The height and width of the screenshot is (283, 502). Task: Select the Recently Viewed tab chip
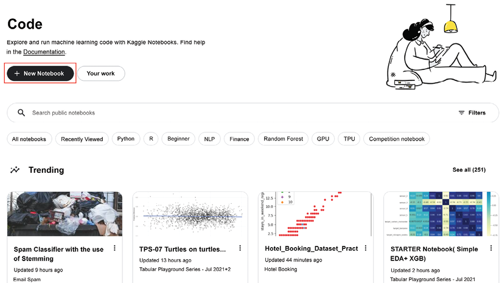pyautogui.click(x=82, y=139)
